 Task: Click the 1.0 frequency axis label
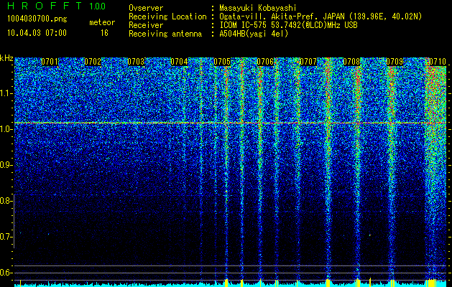[x=6, y=130]
